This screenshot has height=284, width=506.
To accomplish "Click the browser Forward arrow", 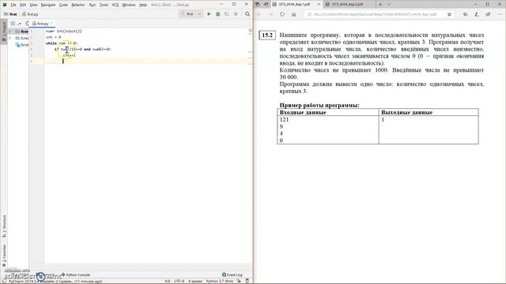I will (x=270, y=14).
